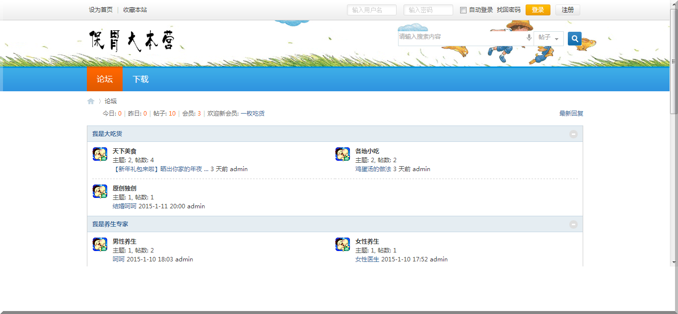This screenshot has height=314, width=678.
Task: Open the 男性养生 forum icon
Action: point(100,245)
